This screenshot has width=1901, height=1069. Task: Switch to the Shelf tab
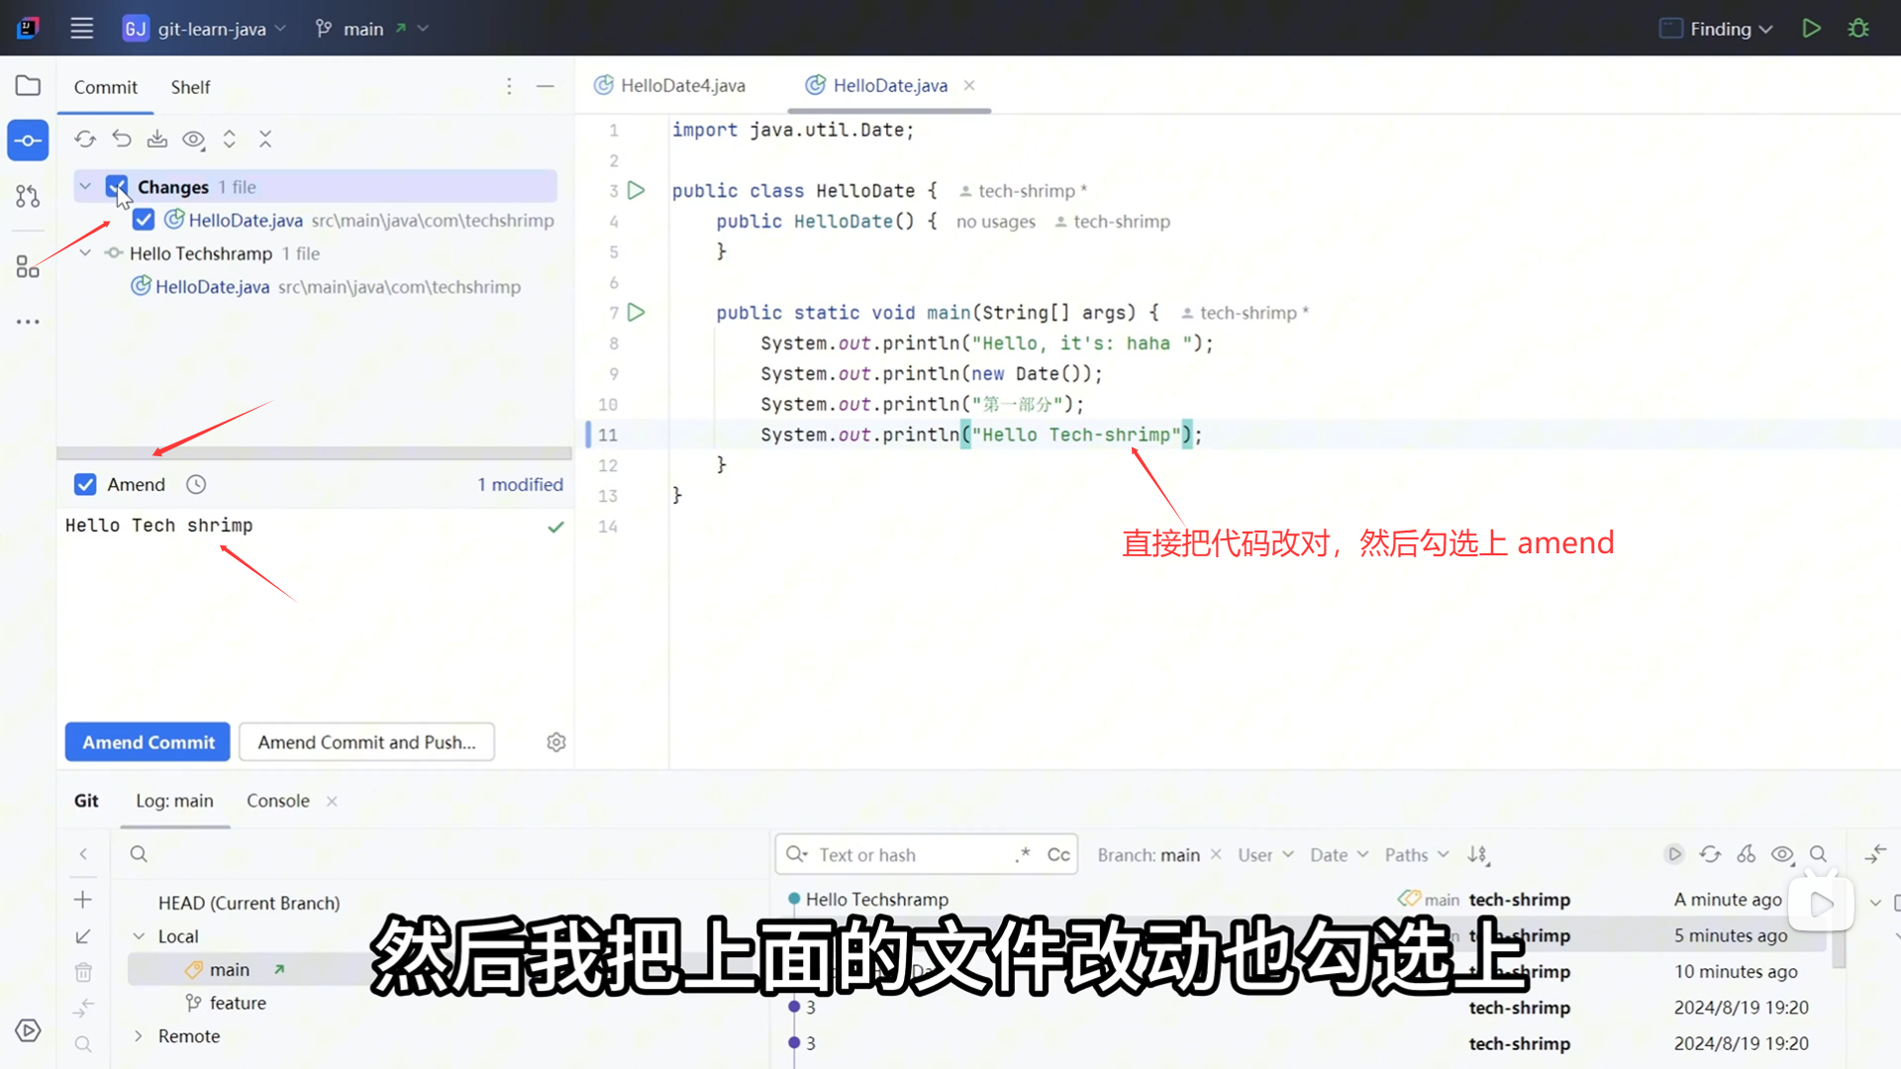click(x=190, y=87)
